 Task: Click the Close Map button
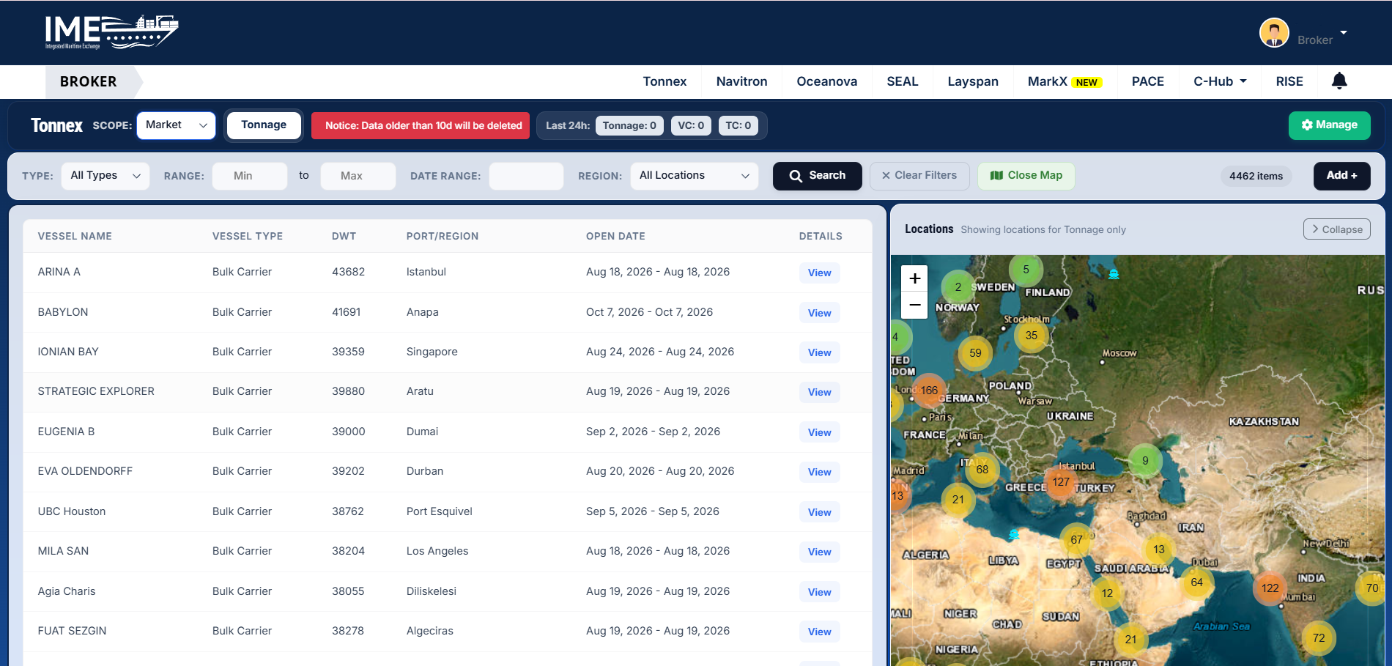pos(1026,176)
